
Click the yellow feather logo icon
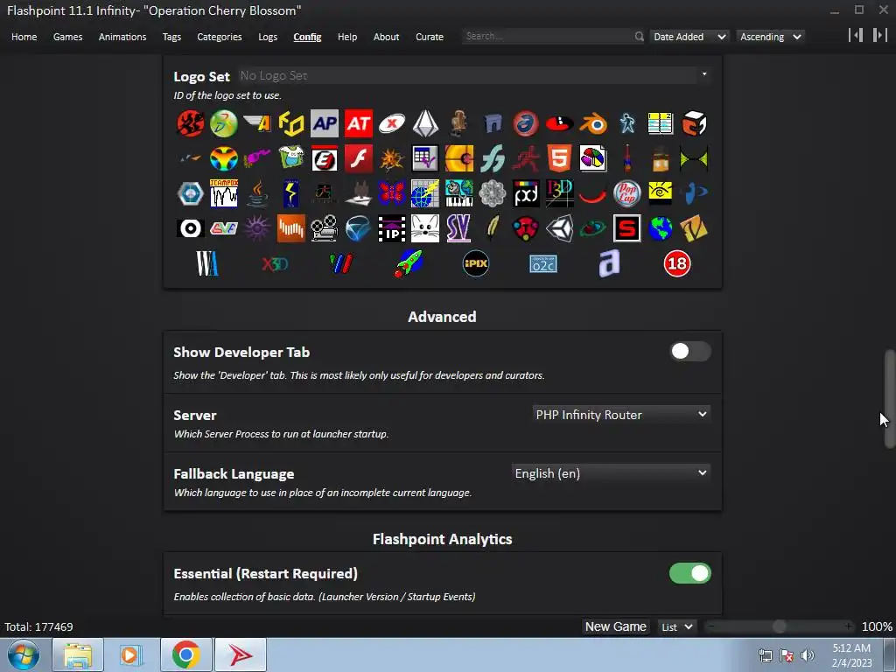click(x=492, y=228)
